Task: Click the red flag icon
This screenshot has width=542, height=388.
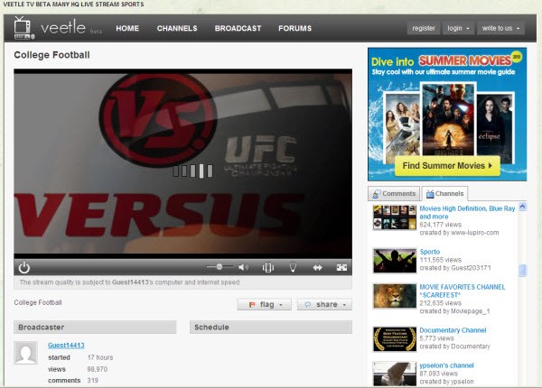Action: pos(252,304)
